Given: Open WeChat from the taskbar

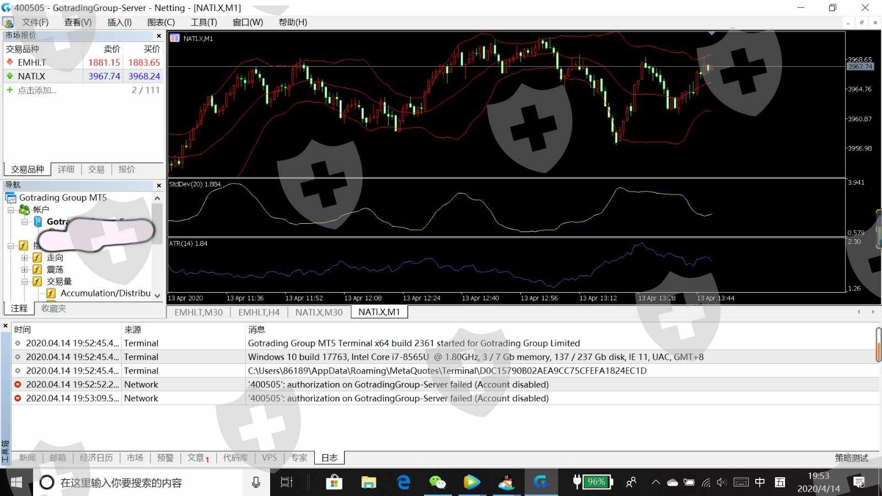Looking at the screenshot, I should [x=437, y=482].
